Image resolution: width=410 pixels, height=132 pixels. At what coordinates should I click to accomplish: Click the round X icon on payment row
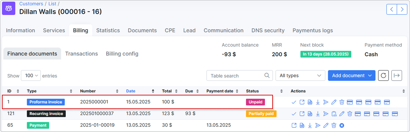[342, 125]
